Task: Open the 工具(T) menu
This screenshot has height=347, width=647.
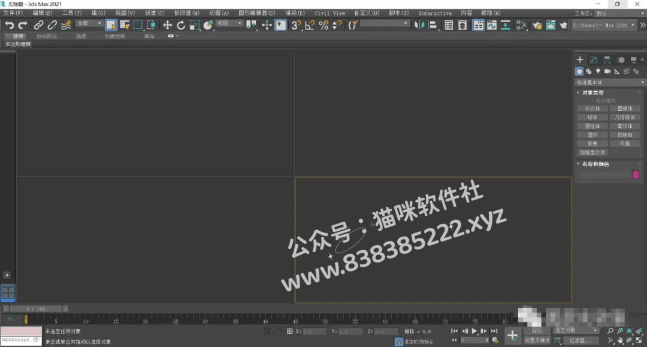Action: pos(72,13)
